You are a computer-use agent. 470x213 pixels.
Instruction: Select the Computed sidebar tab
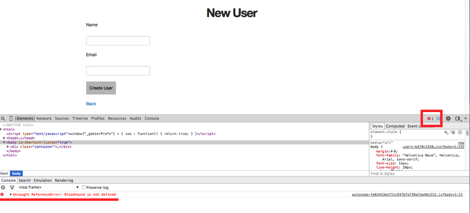click(x=395, y=126)
